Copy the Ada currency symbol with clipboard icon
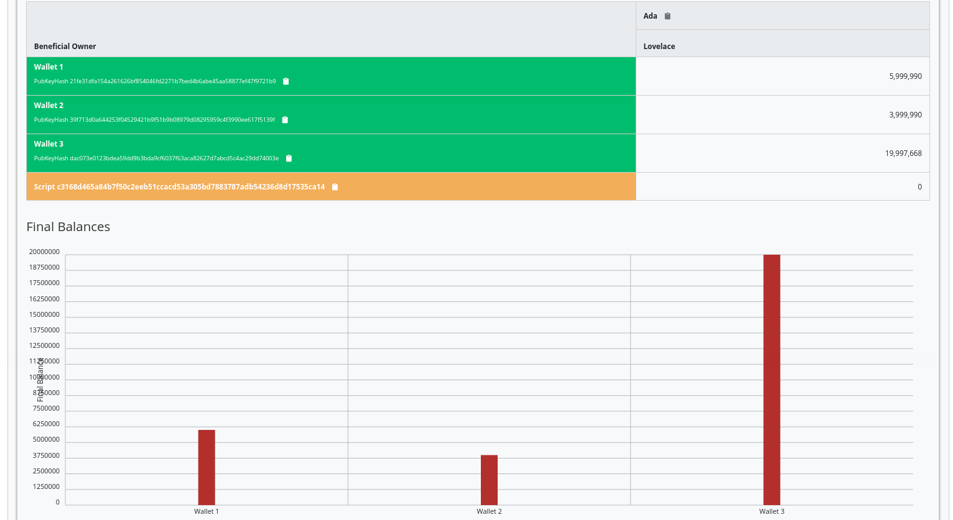 667,16
